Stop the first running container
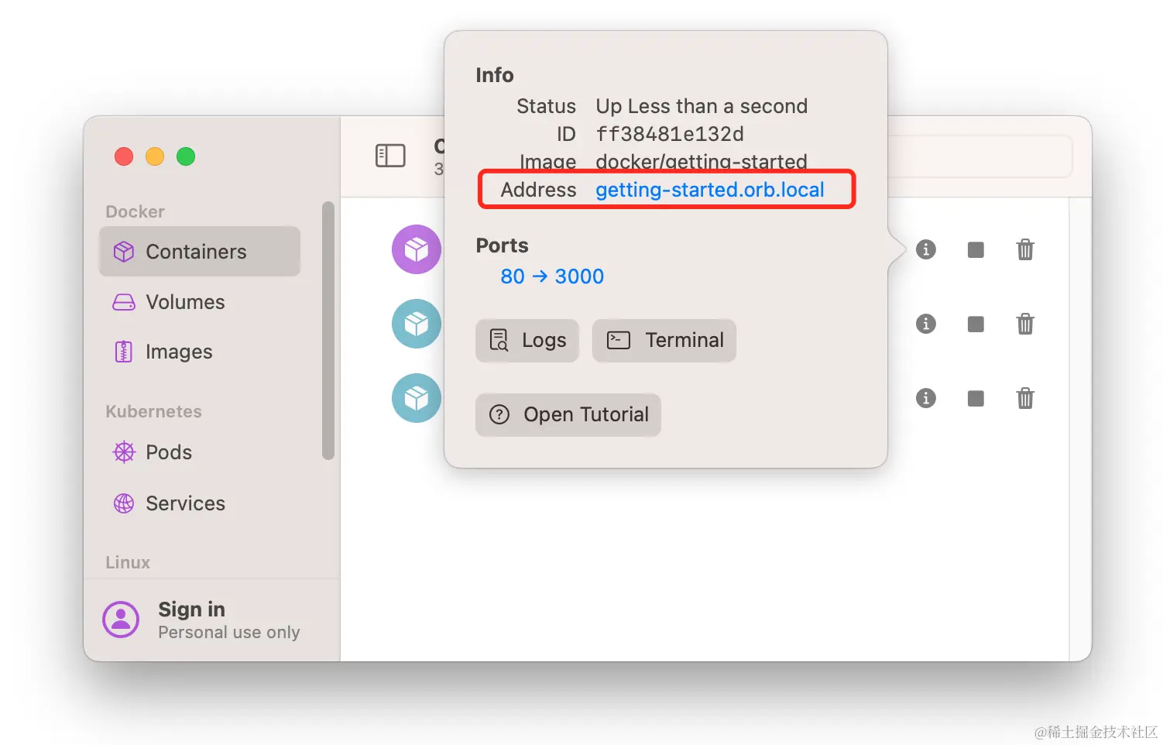1163x745 pixels. pyautogui.click(x=975, y=249)
